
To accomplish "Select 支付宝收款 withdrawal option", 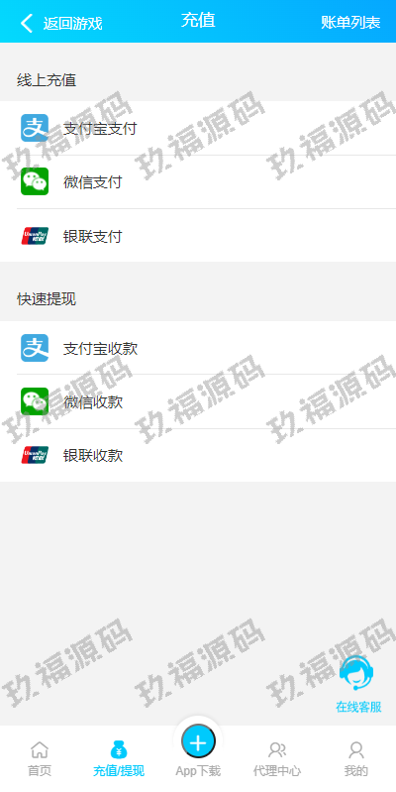I will click(x=198, y=348).
